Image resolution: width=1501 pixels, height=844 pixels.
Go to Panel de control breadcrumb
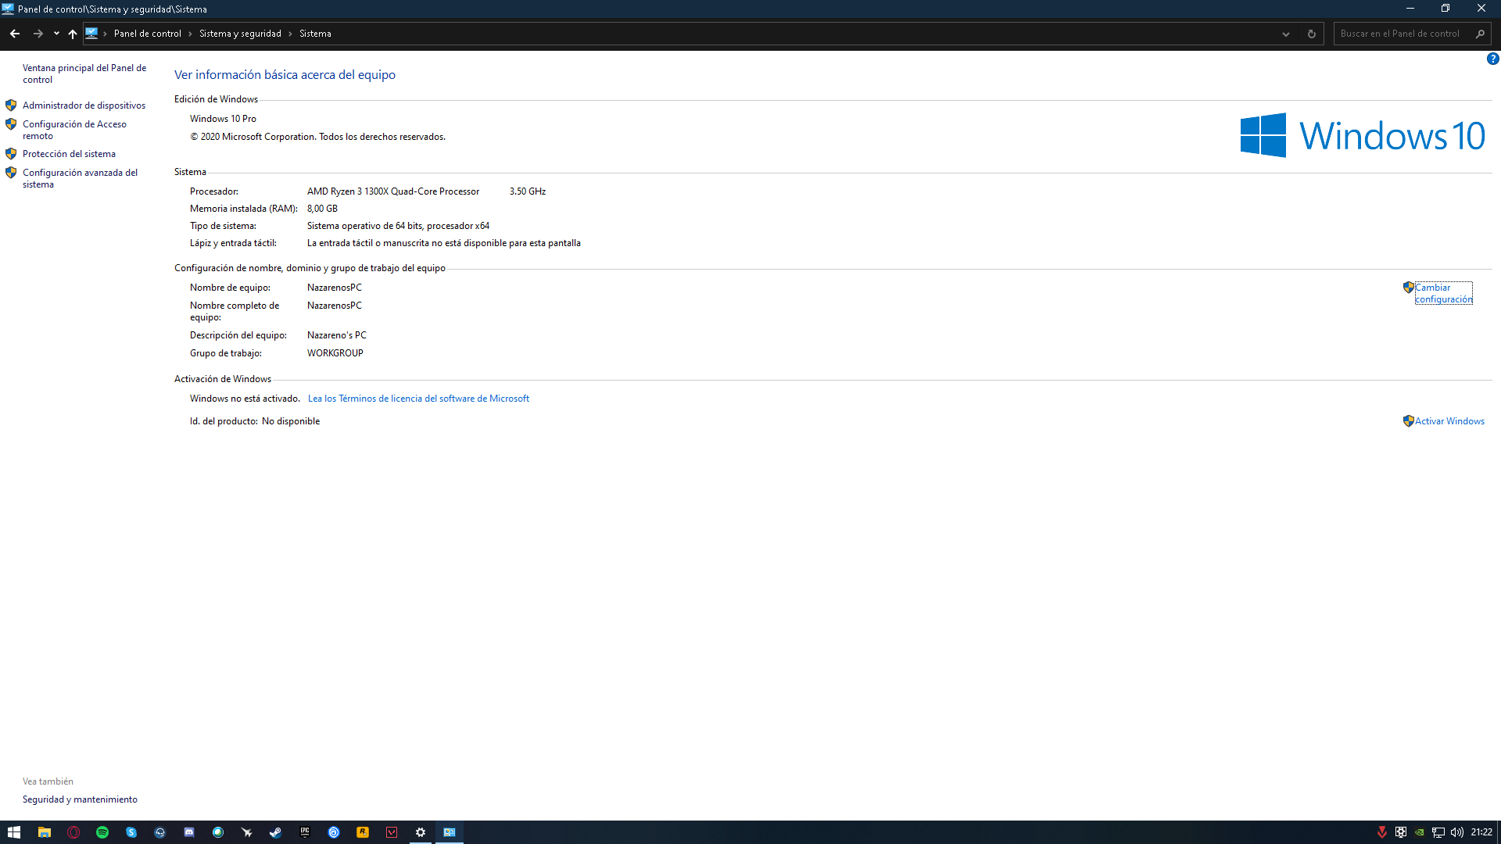coord(148,34)
